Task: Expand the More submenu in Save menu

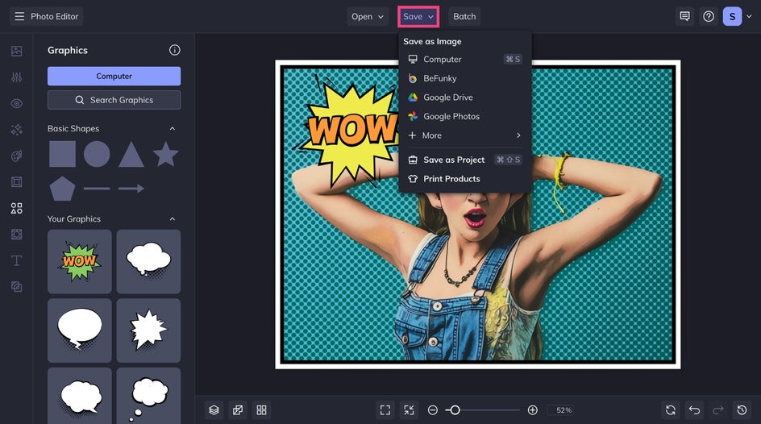Action: [x=464, y=135]
